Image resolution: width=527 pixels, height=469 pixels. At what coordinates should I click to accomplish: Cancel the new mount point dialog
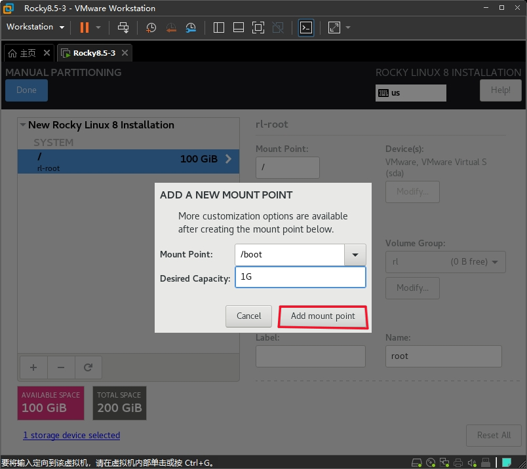click(248, 316)
